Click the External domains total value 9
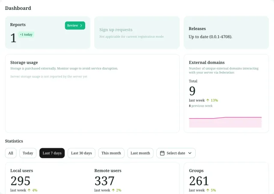274x194 pixels. 192,91
